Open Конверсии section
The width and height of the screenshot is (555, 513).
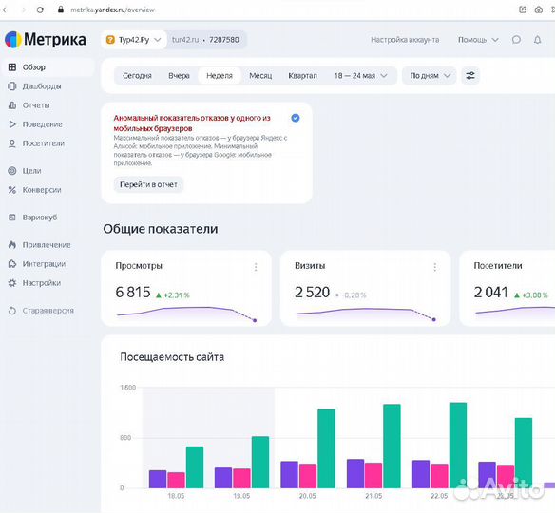[x=42, y=190]
